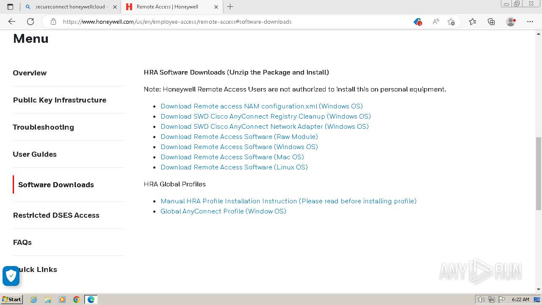Open the Collections icon
The height and width of the screenshot is (305, 542).
pyautogui.click(x=491, y=22)
